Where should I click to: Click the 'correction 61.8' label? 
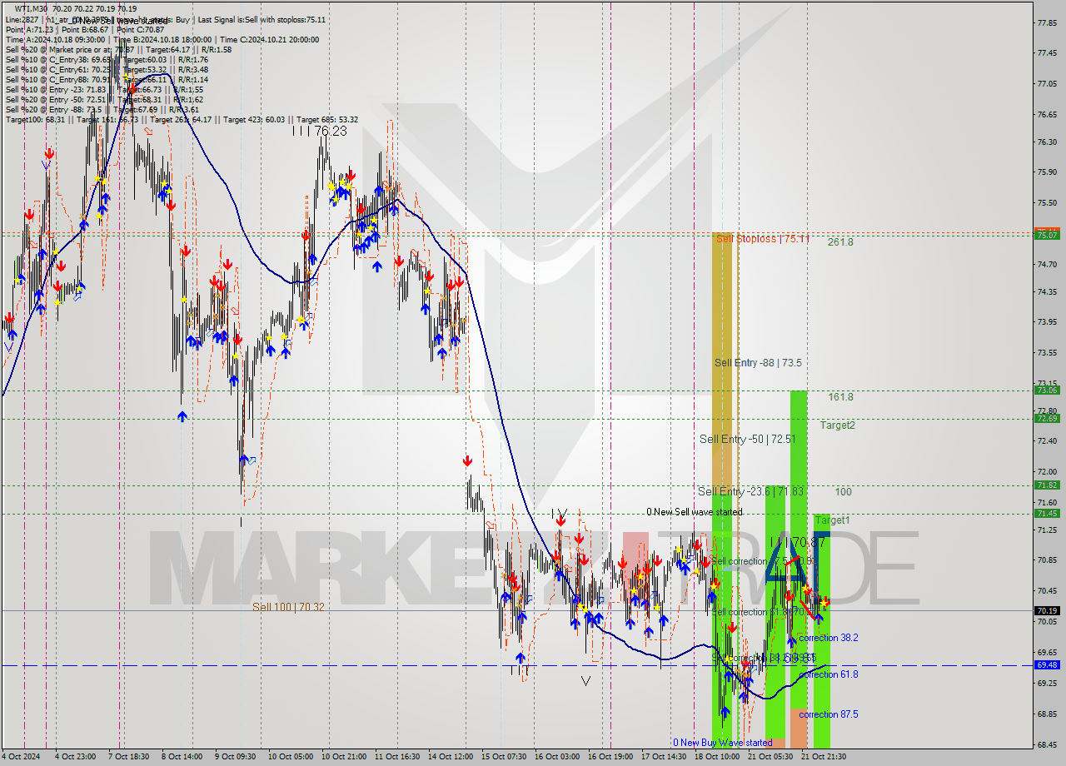829,674
